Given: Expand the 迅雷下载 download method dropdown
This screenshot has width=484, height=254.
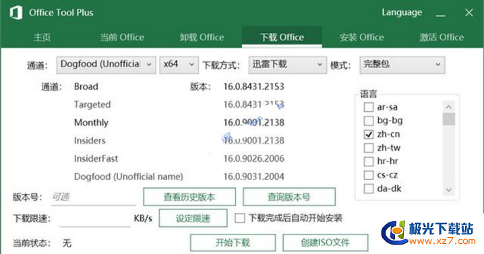Looking at the screenshot, I should click(x=287, y=65).
